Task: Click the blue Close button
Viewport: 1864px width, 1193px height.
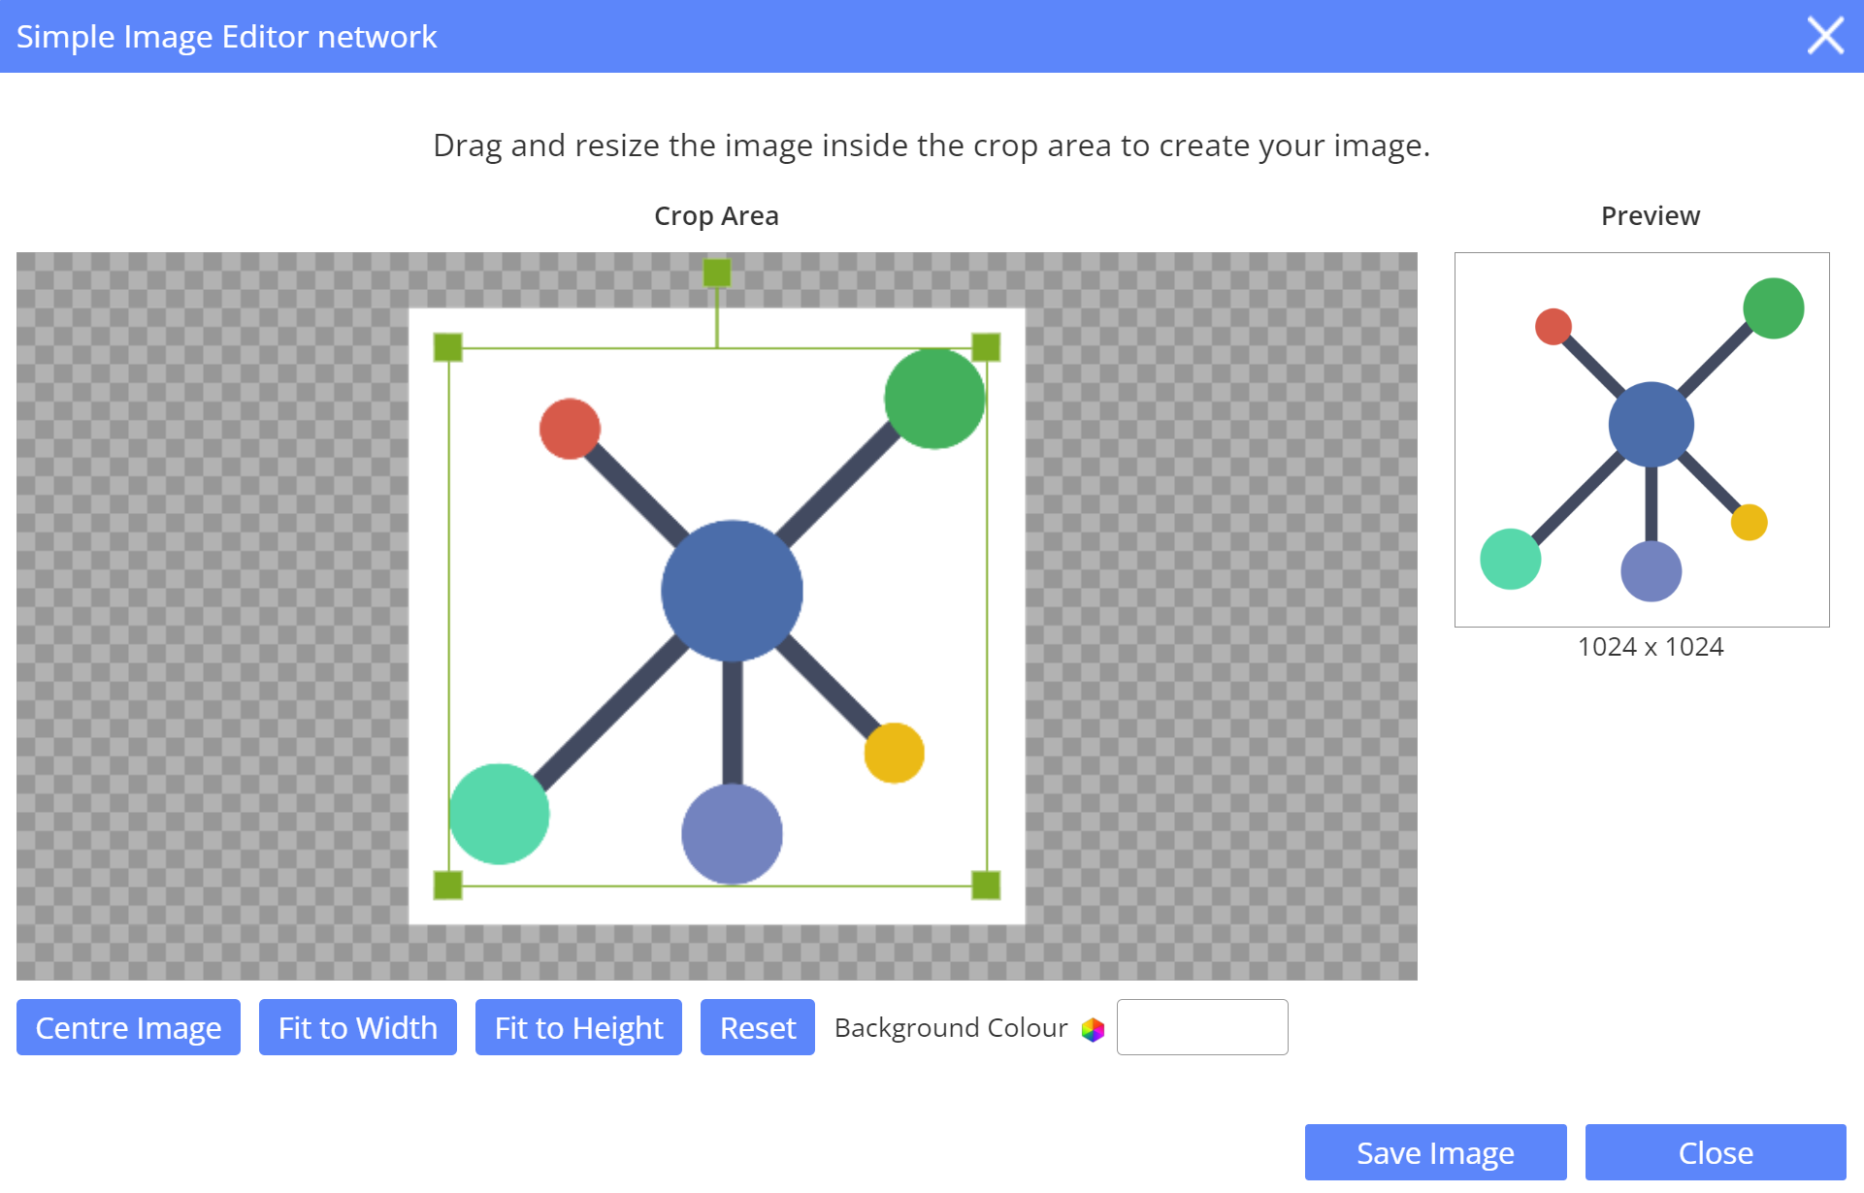Action: tap(1716, 1152)
